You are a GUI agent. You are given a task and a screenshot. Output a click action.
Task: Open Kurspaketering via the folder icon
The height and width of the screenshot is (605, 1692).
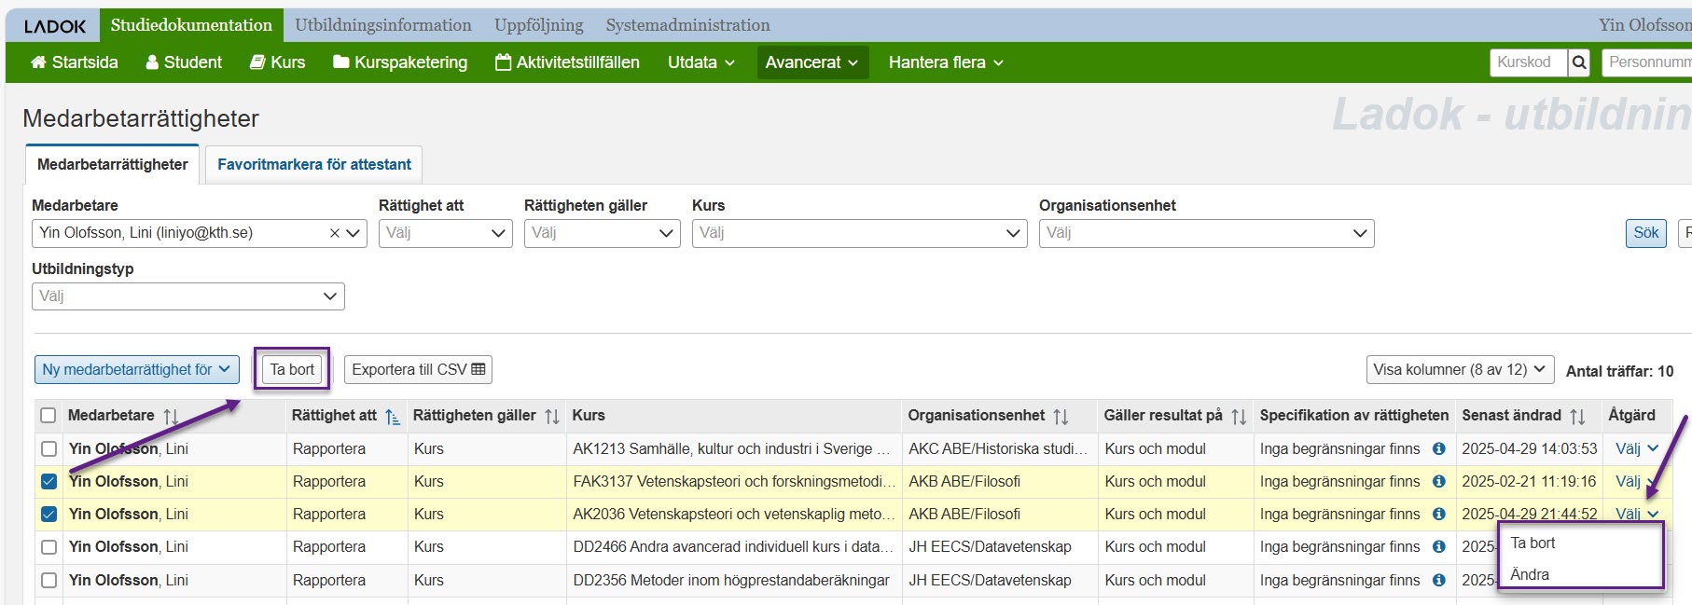340,62
